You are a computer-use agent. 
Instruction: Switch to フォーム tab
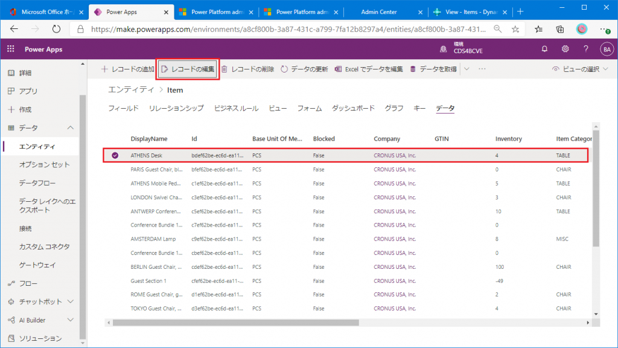coord(310,108)
